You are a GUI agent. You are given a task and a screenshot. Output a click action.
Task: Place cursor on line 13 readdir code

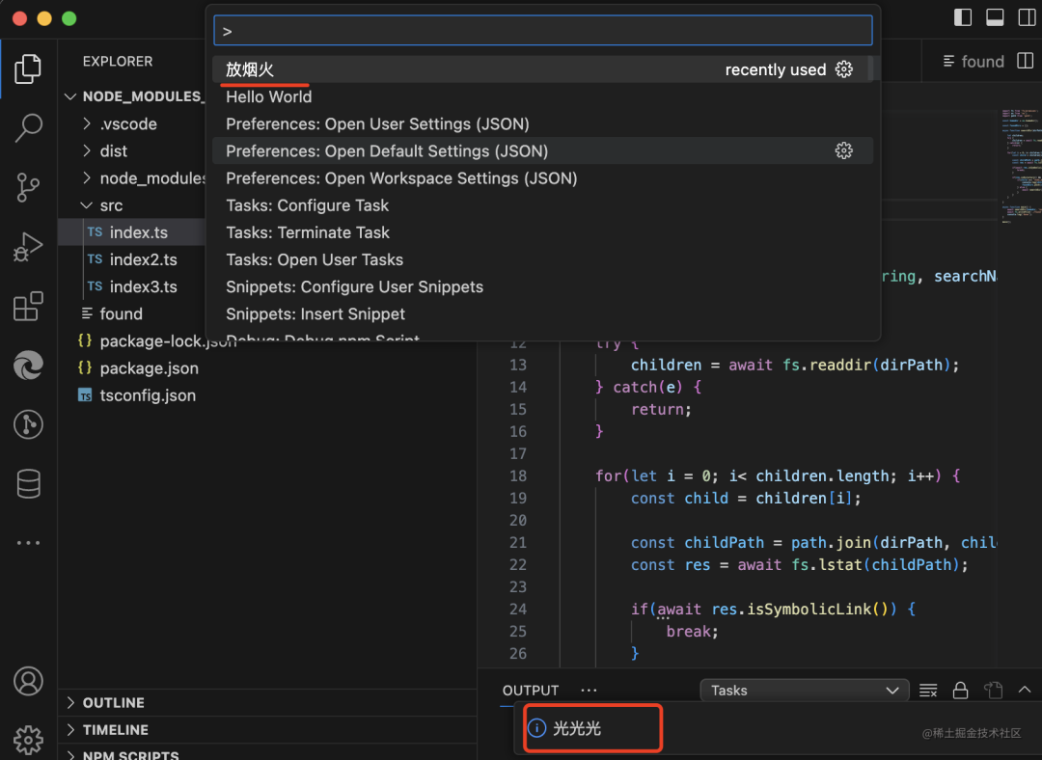click(x=794, y=365)
